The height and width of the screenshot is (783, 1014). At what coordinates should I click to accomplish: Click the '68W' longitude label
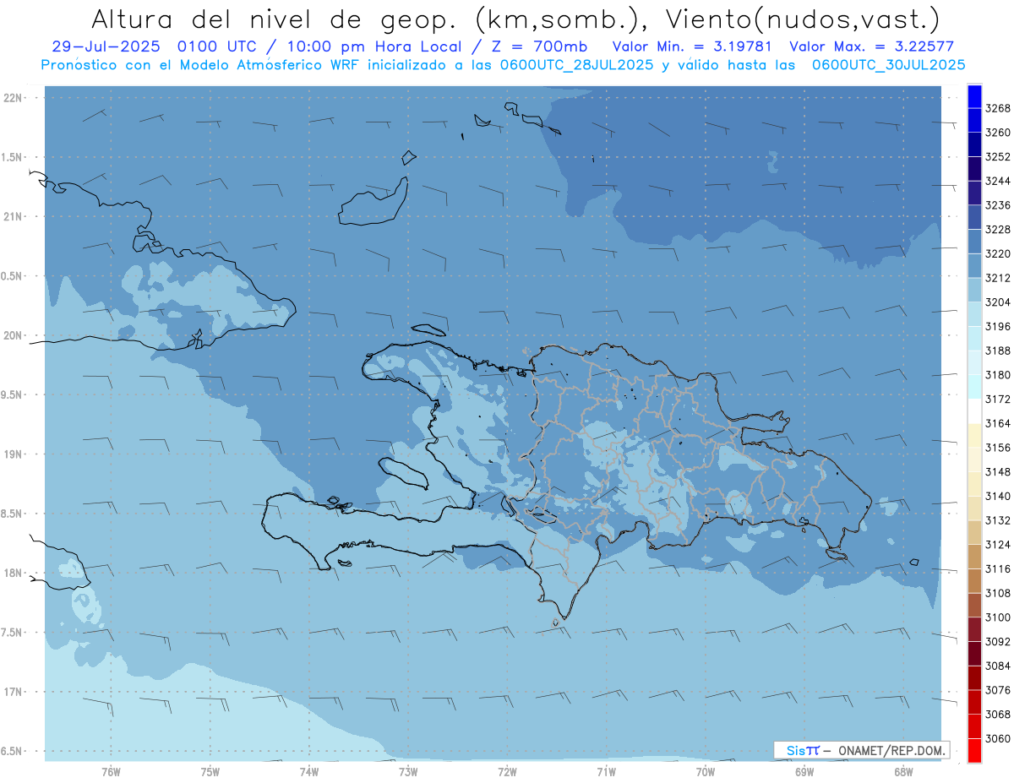point(903,772)
